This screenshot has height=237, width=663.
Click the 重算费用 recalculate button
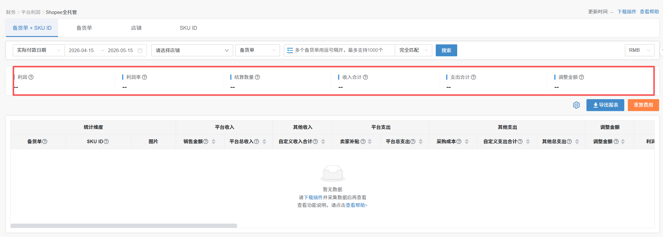[643, 105]
